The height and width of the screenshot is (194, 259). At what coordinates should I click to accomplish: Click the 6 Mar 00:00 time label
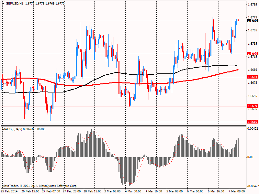point(196,191)
